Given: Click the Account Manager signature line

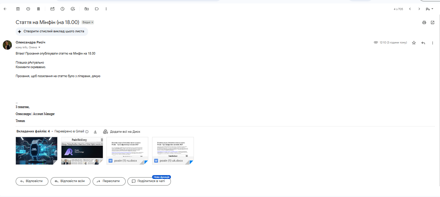Looking at the screenshot, I should pos(35,114).
